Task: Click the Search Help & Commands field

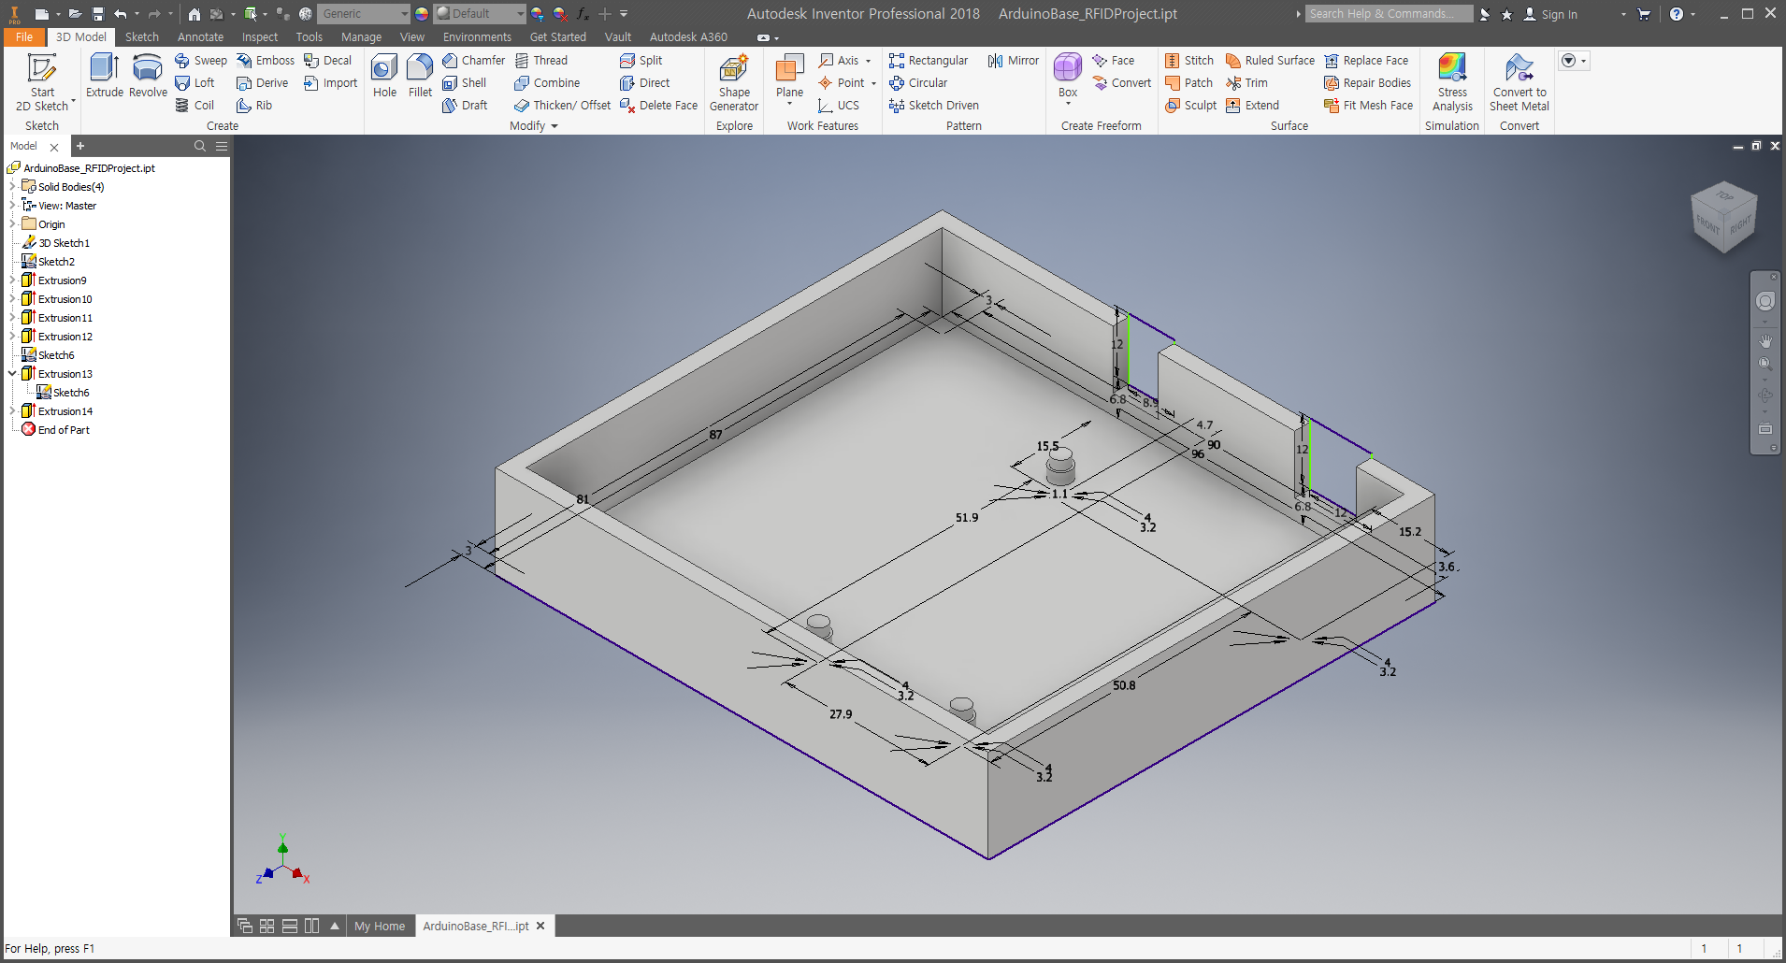Action: [1387, 14]
